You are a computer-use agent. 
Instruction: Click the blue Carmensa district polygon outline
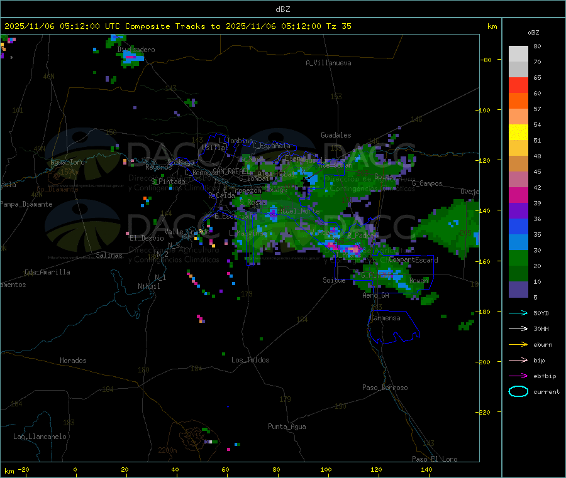tap(394, 327)
